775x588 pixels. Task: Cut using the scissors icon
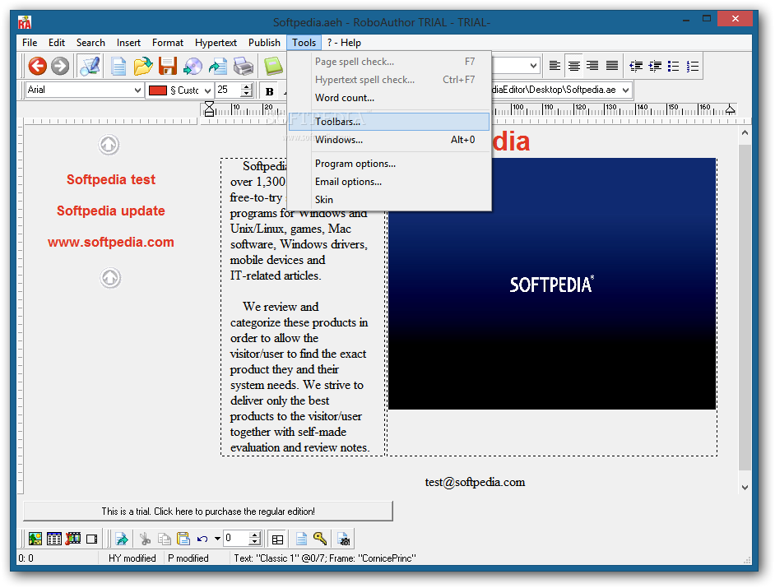point(145,539)
